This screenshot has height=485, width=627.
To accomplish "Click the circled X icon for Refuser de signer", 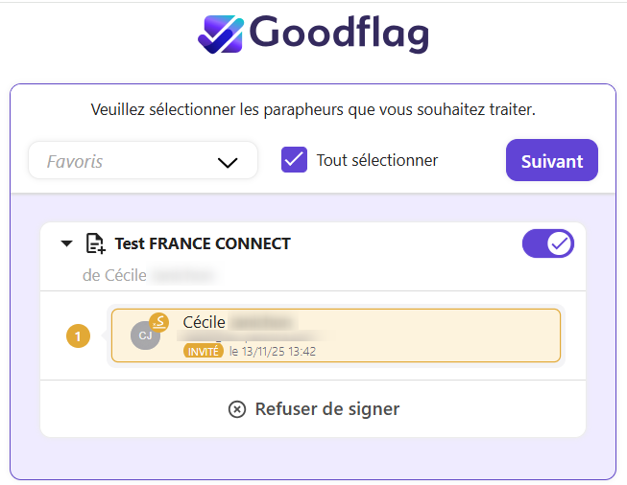I will click(x=237, y=409).
